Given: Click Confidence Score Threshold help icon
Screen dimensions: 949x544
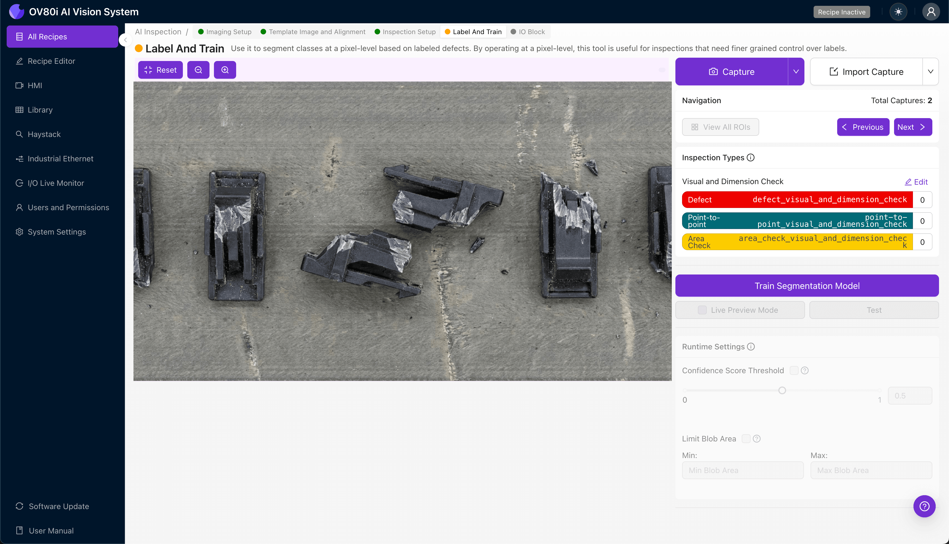Looking at the screenshot, I should [805, 371].
